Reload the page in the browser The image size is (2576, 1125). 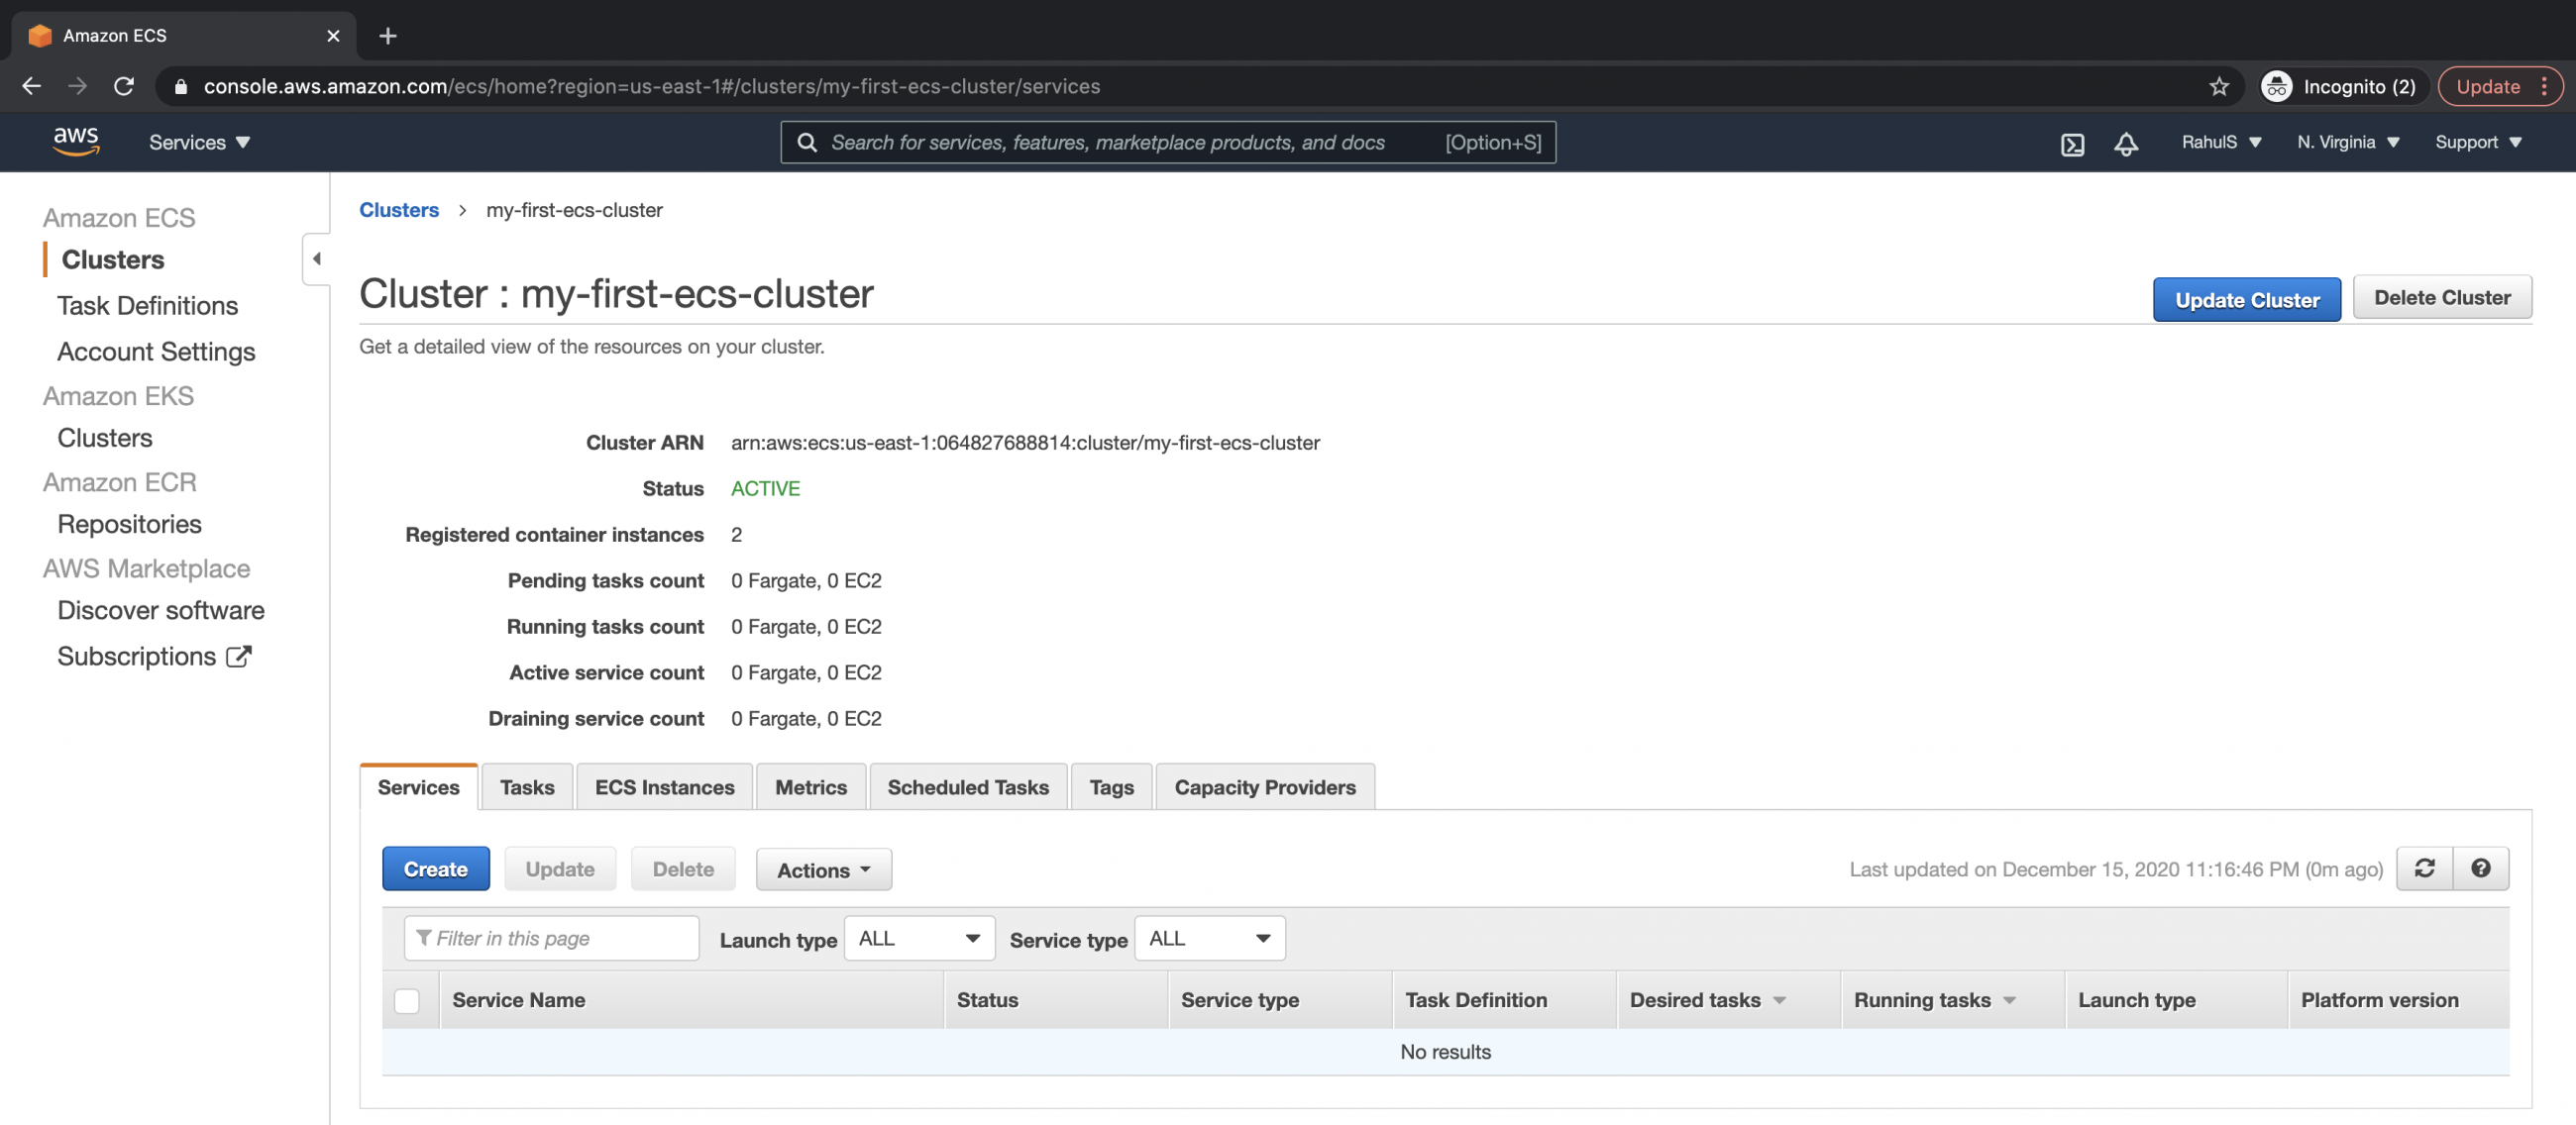[x=124, y=86]
